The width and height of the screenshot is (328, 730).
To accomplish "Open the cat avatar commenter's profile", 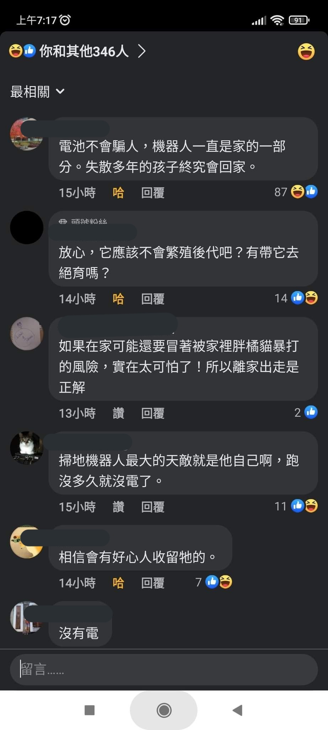I will [x=27, y=448].
